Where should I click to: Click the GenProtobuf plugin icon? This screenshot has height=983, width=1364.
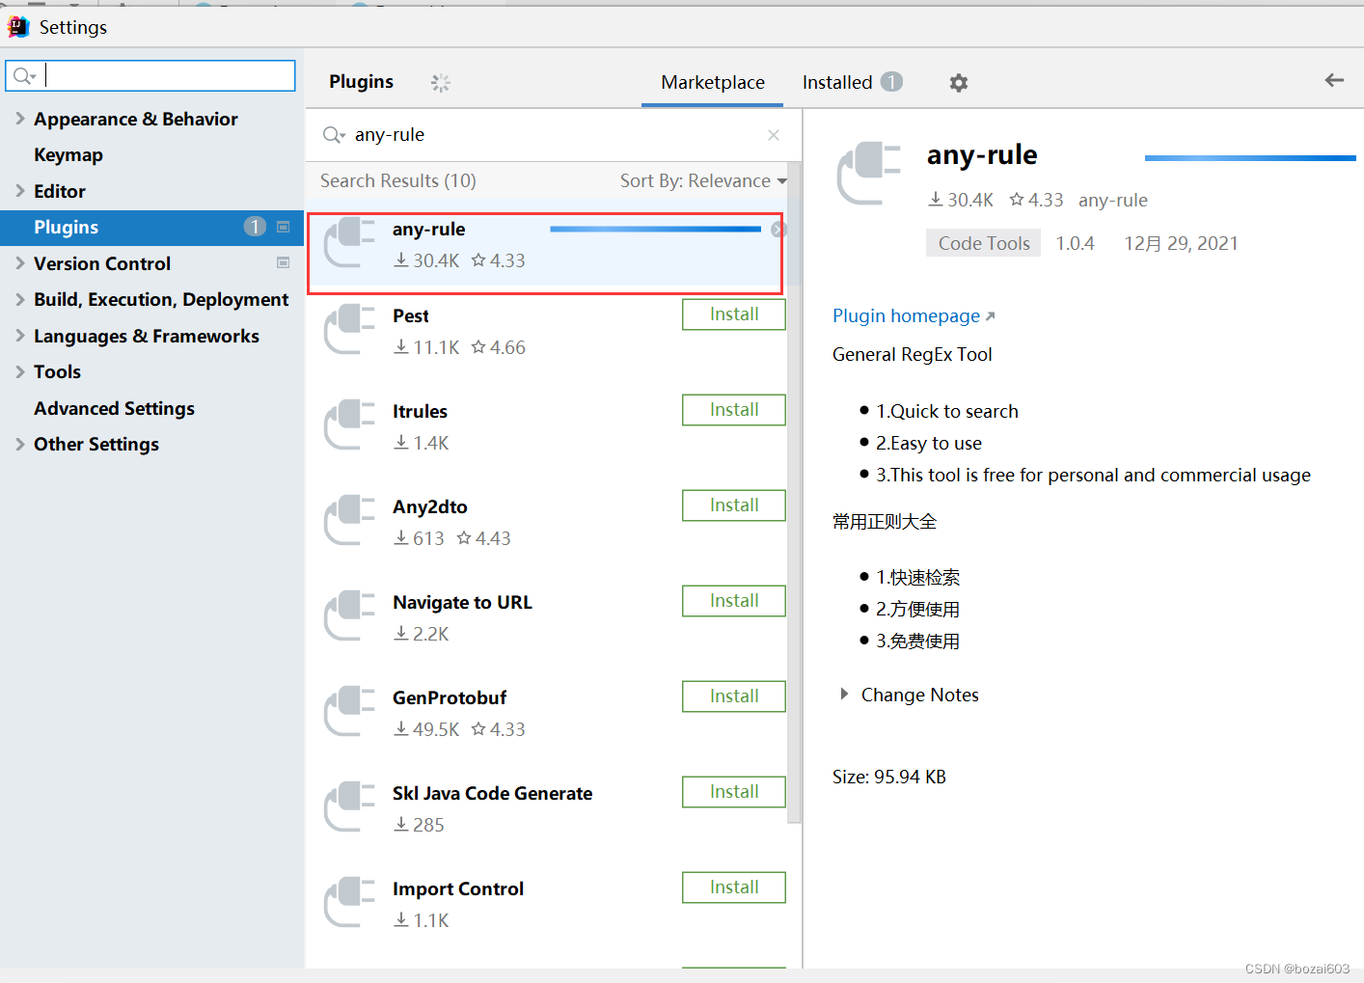click(x=349, y=711)
